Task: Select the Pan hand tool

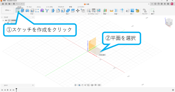Action: pos(82,85)
